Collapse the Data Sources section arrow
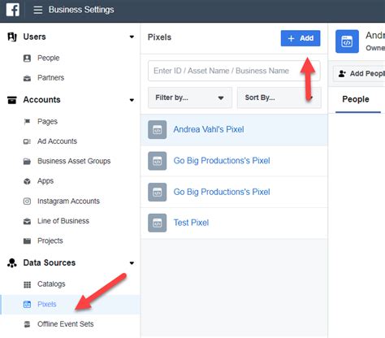This screenshot has height=338, width=385. point(132,263)
